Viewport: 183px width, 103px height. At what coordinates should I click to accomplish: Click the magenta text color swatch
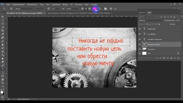point(95,9)
